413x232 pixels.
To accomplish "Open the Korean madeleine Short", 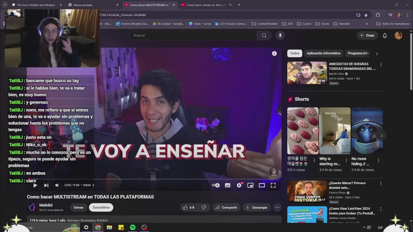I will (303, 130).
